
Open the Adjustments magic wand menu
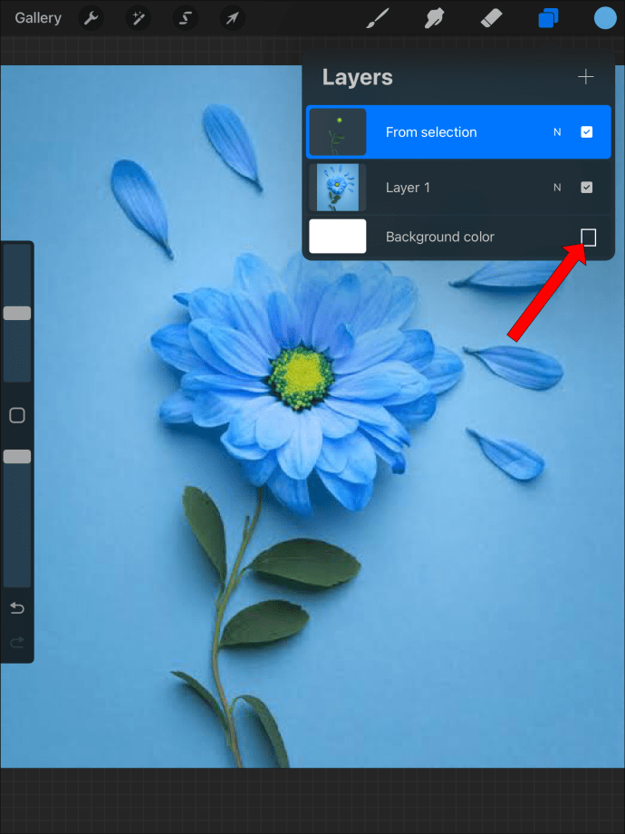tap(139, 19)
